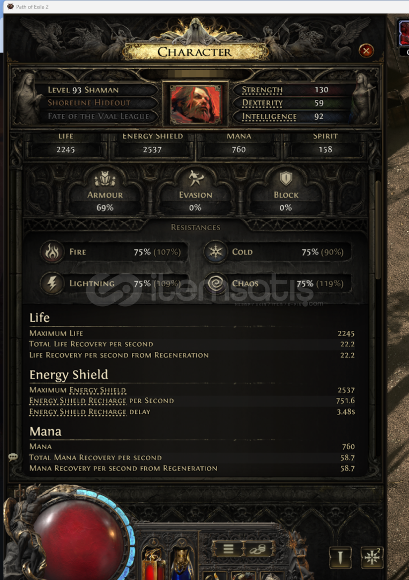409x580 pixels.
Task: Click the Armour defence icon
Action: [105, 180]
